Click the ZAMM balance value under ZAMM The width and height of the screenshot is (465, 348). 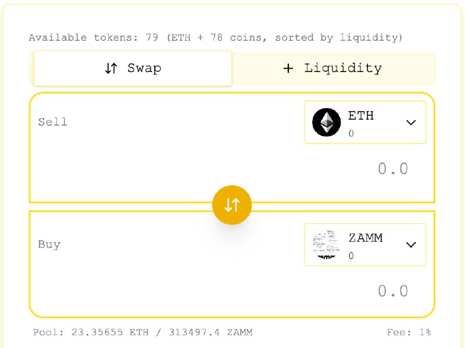click(351, 256)
